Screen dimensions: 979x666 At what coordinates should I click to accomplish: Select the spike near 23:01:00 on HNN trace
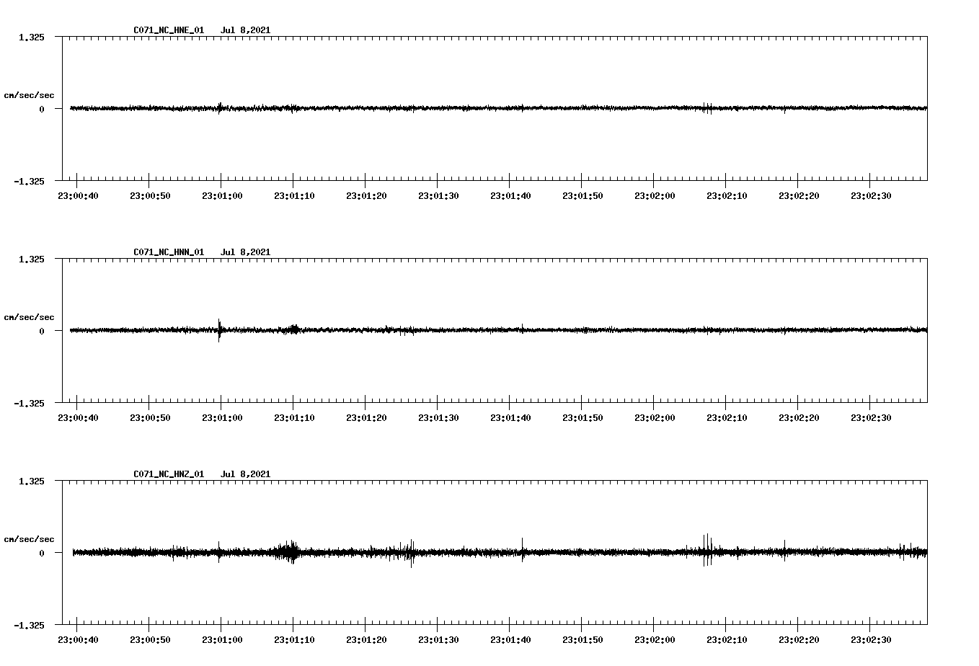tap(220, 332)
